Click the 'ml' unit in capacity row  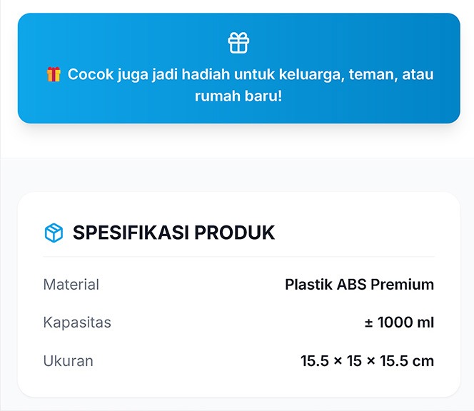pyautogui.click(x=425, y=323)
